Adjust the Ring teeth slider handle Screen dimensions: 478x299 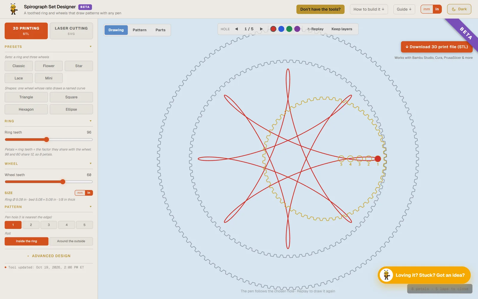pos(47,139)
